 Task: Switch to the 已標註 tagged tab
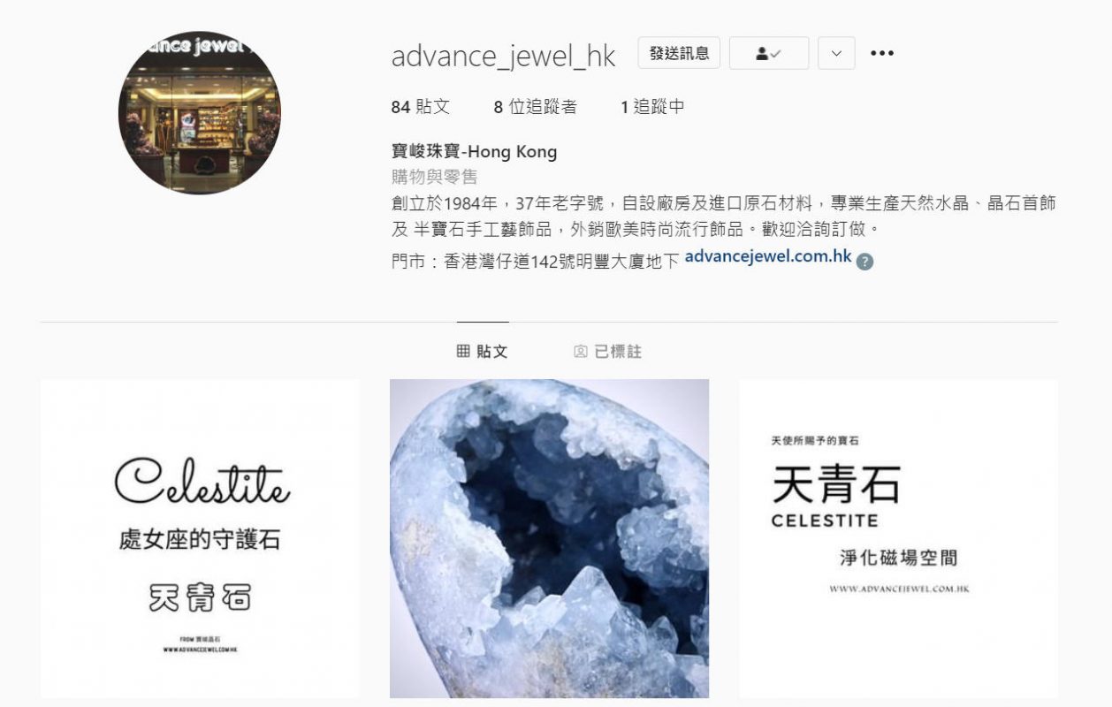pos(607,352)
